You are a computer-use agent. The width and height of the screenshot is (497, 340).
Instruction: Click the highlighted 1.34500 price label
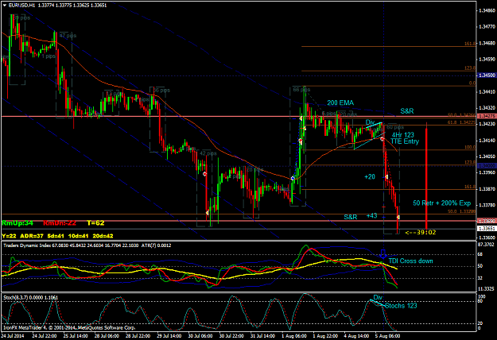click(487, 75)
